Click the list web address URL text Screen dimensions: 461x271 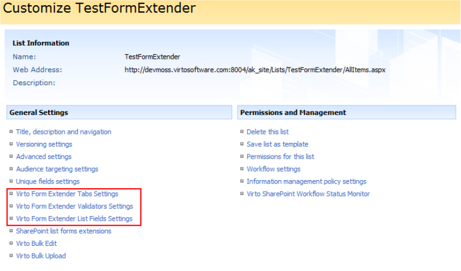[255, 70]
